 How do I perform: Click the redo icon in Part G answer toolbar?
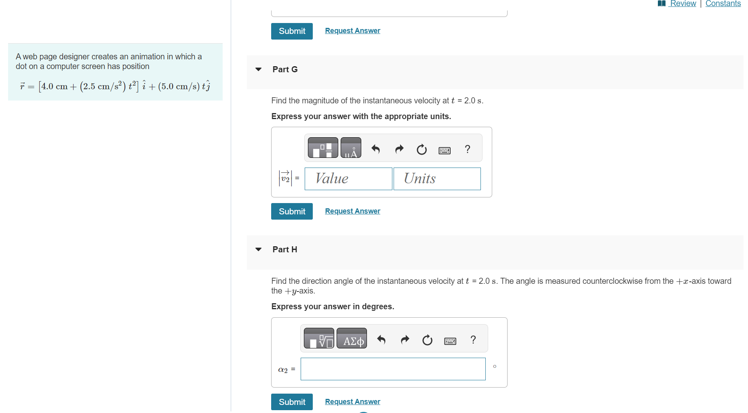click(x=399, y=149)
